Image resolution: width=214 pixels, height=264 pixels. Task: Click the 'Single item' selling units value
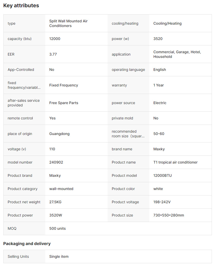pos(59,256)
